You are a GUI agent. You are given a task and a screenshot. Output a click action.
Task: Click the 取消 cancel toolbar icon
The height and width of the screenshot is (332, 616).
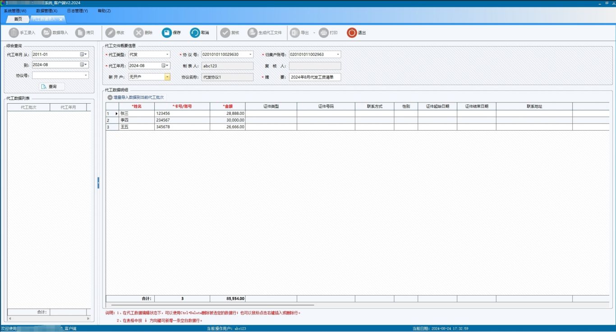click(195, 33)
